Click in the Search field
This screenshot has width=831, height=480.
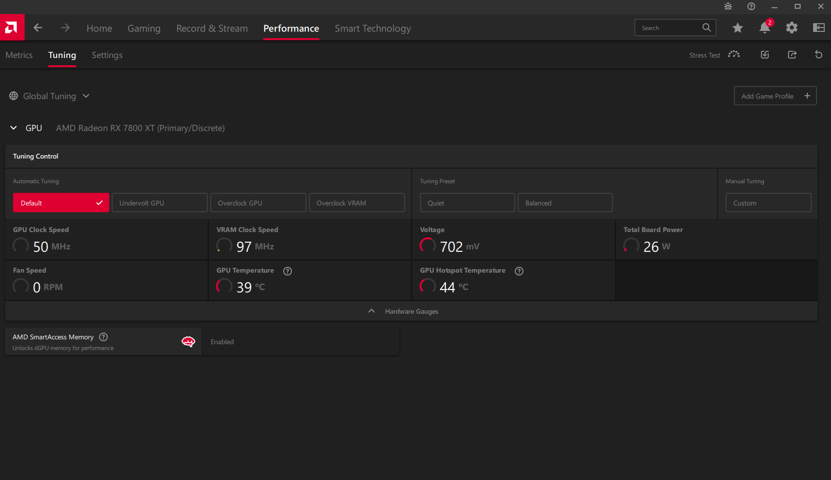[675, 28]
